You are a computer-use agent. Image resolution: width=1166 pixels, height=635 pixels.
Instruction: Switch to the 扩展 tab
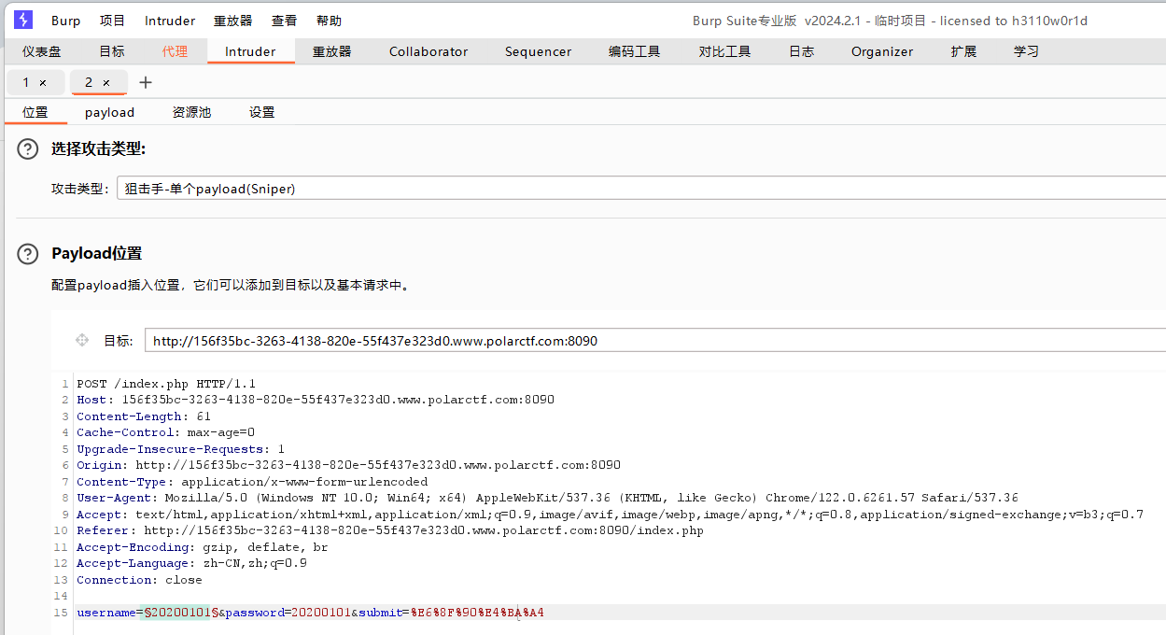click(x=964, y=51)
